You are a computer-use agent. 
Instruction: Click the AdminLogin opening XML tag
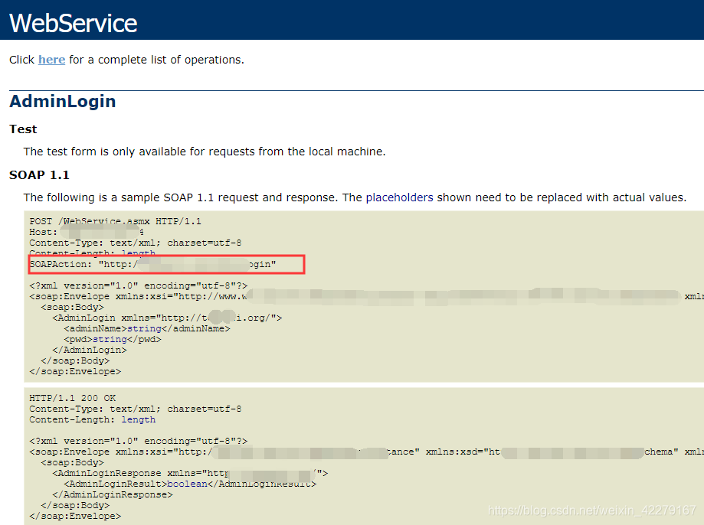(84, 318)
